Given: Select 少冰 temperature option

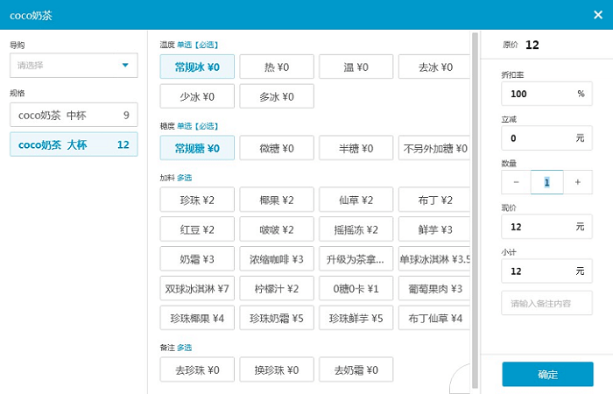Looking at the screenshot, I should click(x=197, y=96).
